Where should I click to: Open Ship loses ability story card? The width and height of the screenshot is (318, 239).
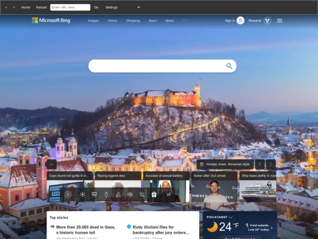click(258, 186)
